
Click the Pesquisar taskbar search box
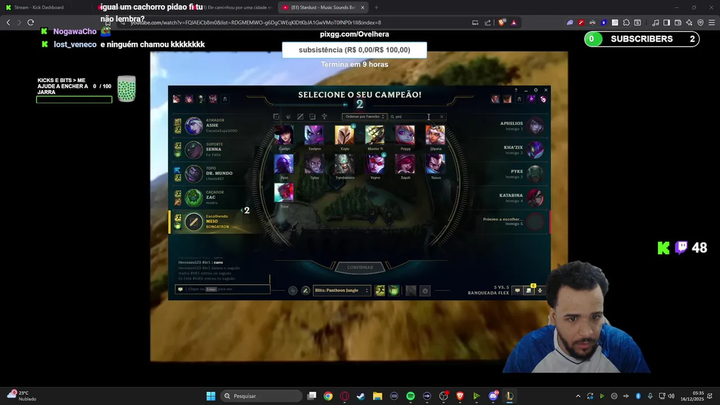[x=261, y=396]
